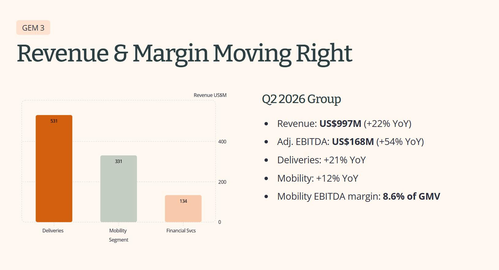This screenshot has width=499, height=270.
Task: Select the 531 data label
Action: pyautogui.click(x=54, y=121)
